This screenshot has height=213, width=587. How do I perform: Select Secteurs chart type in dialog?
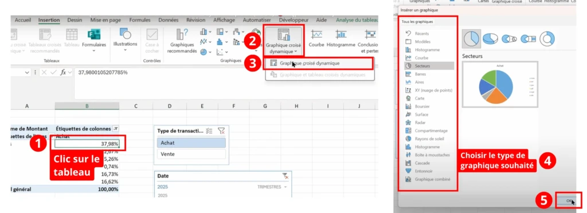(x=429, y=66)
